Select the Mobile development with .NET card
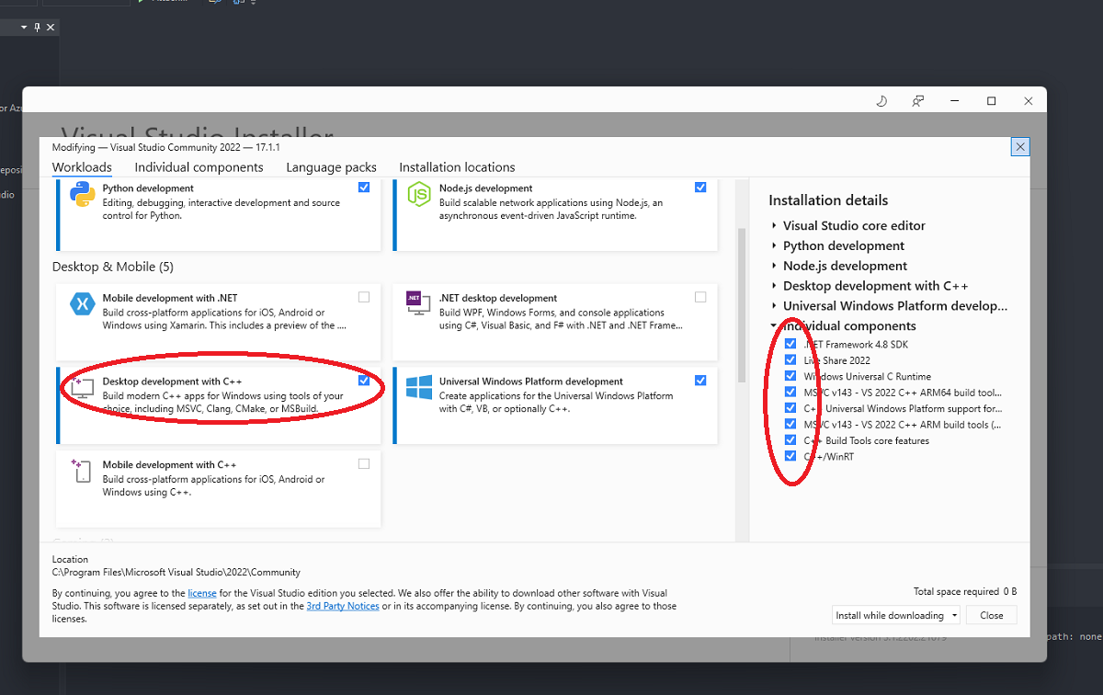The height and width of the screenshot is (695, 1103). [218, 322]
